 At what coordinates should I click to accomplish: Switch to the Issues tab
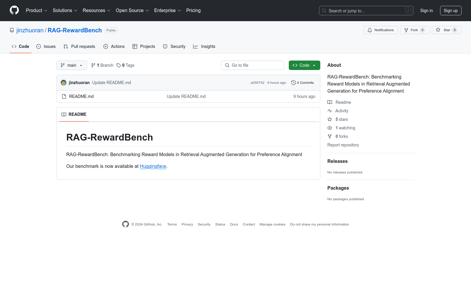pos(46,46)
